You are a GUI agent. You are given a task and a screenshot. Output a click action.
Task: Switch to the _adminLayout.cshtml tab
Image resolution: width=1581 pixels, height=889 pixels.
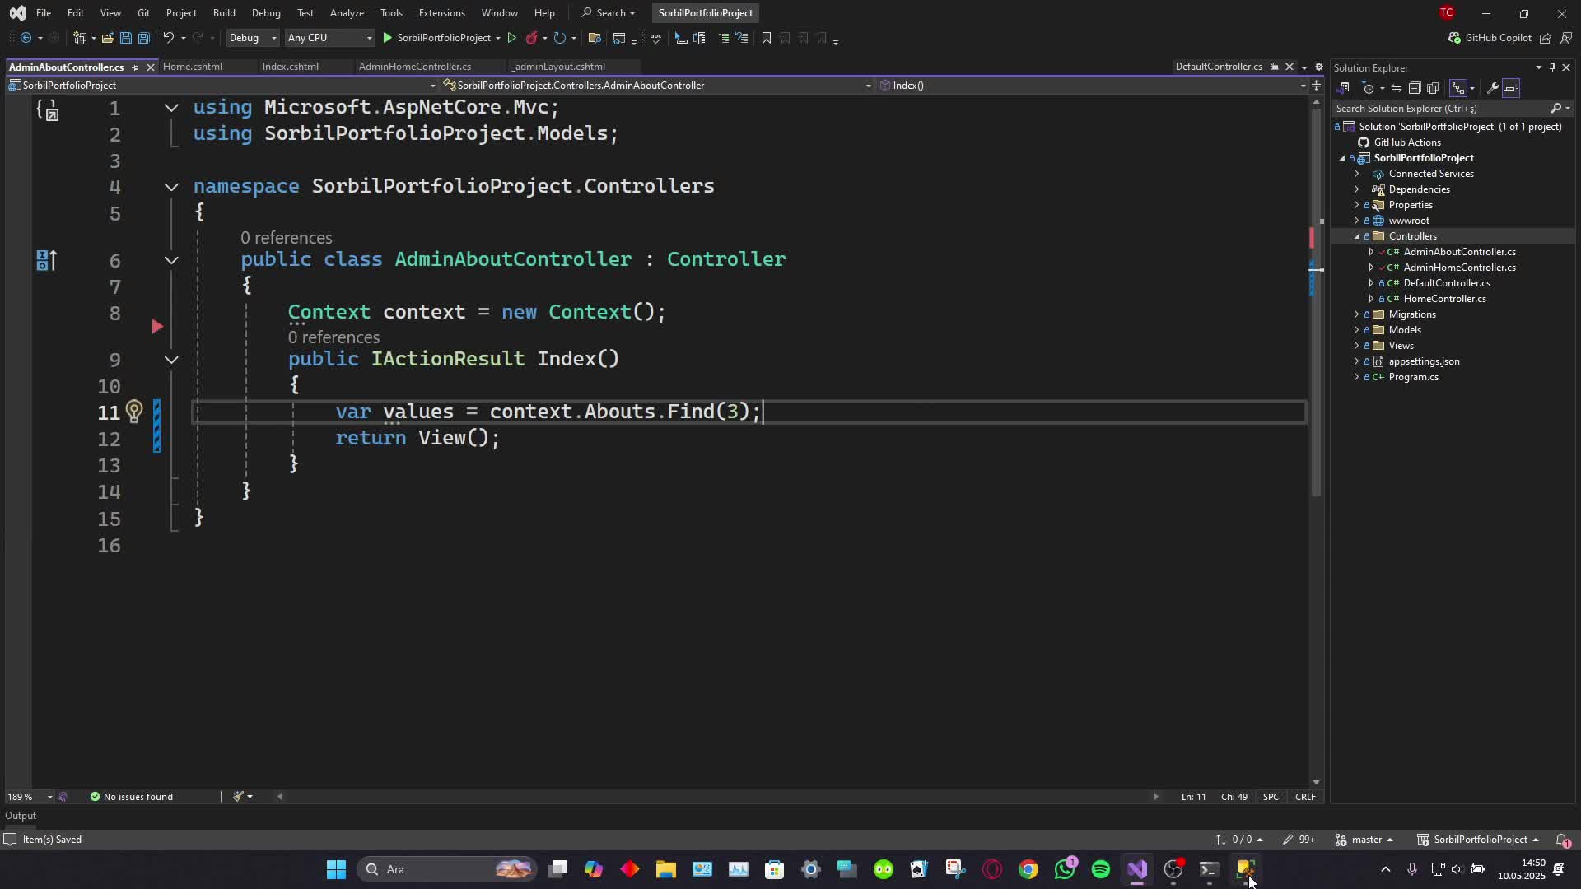pyautogui.click(x=558, y=67)
